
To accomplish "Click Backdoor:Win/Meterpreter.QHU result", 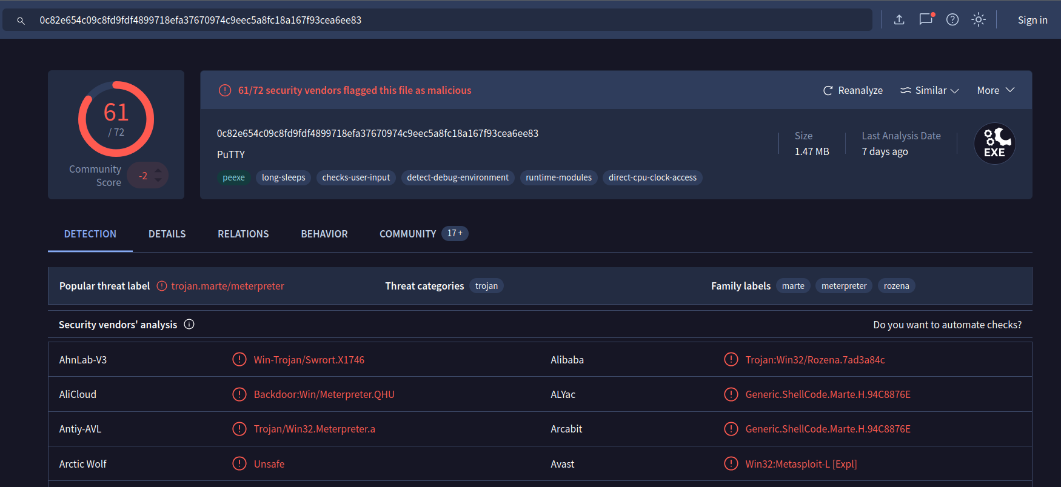I will tap(324, 394).
